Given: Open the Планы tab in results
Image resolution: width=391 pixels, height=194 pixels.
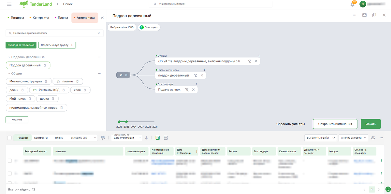Looking at the screenshot, I should coord(59,138).
